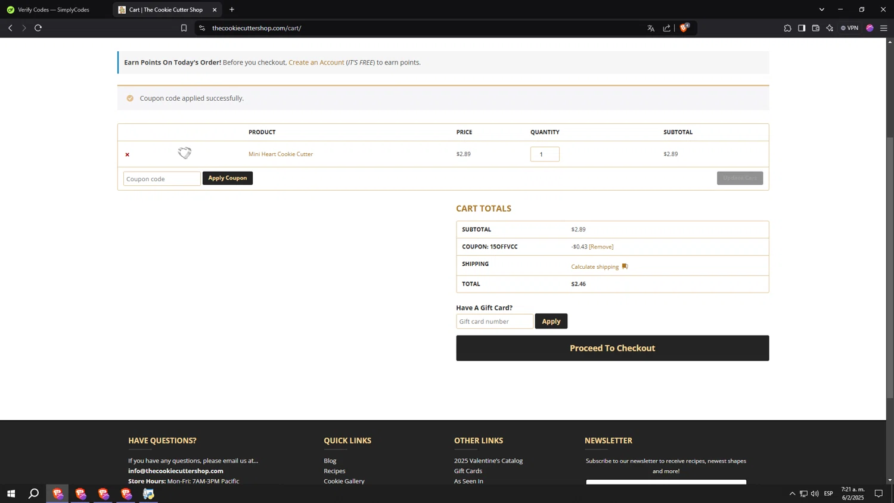
Task: Open the notification center icon
Action: pos(879,493)
